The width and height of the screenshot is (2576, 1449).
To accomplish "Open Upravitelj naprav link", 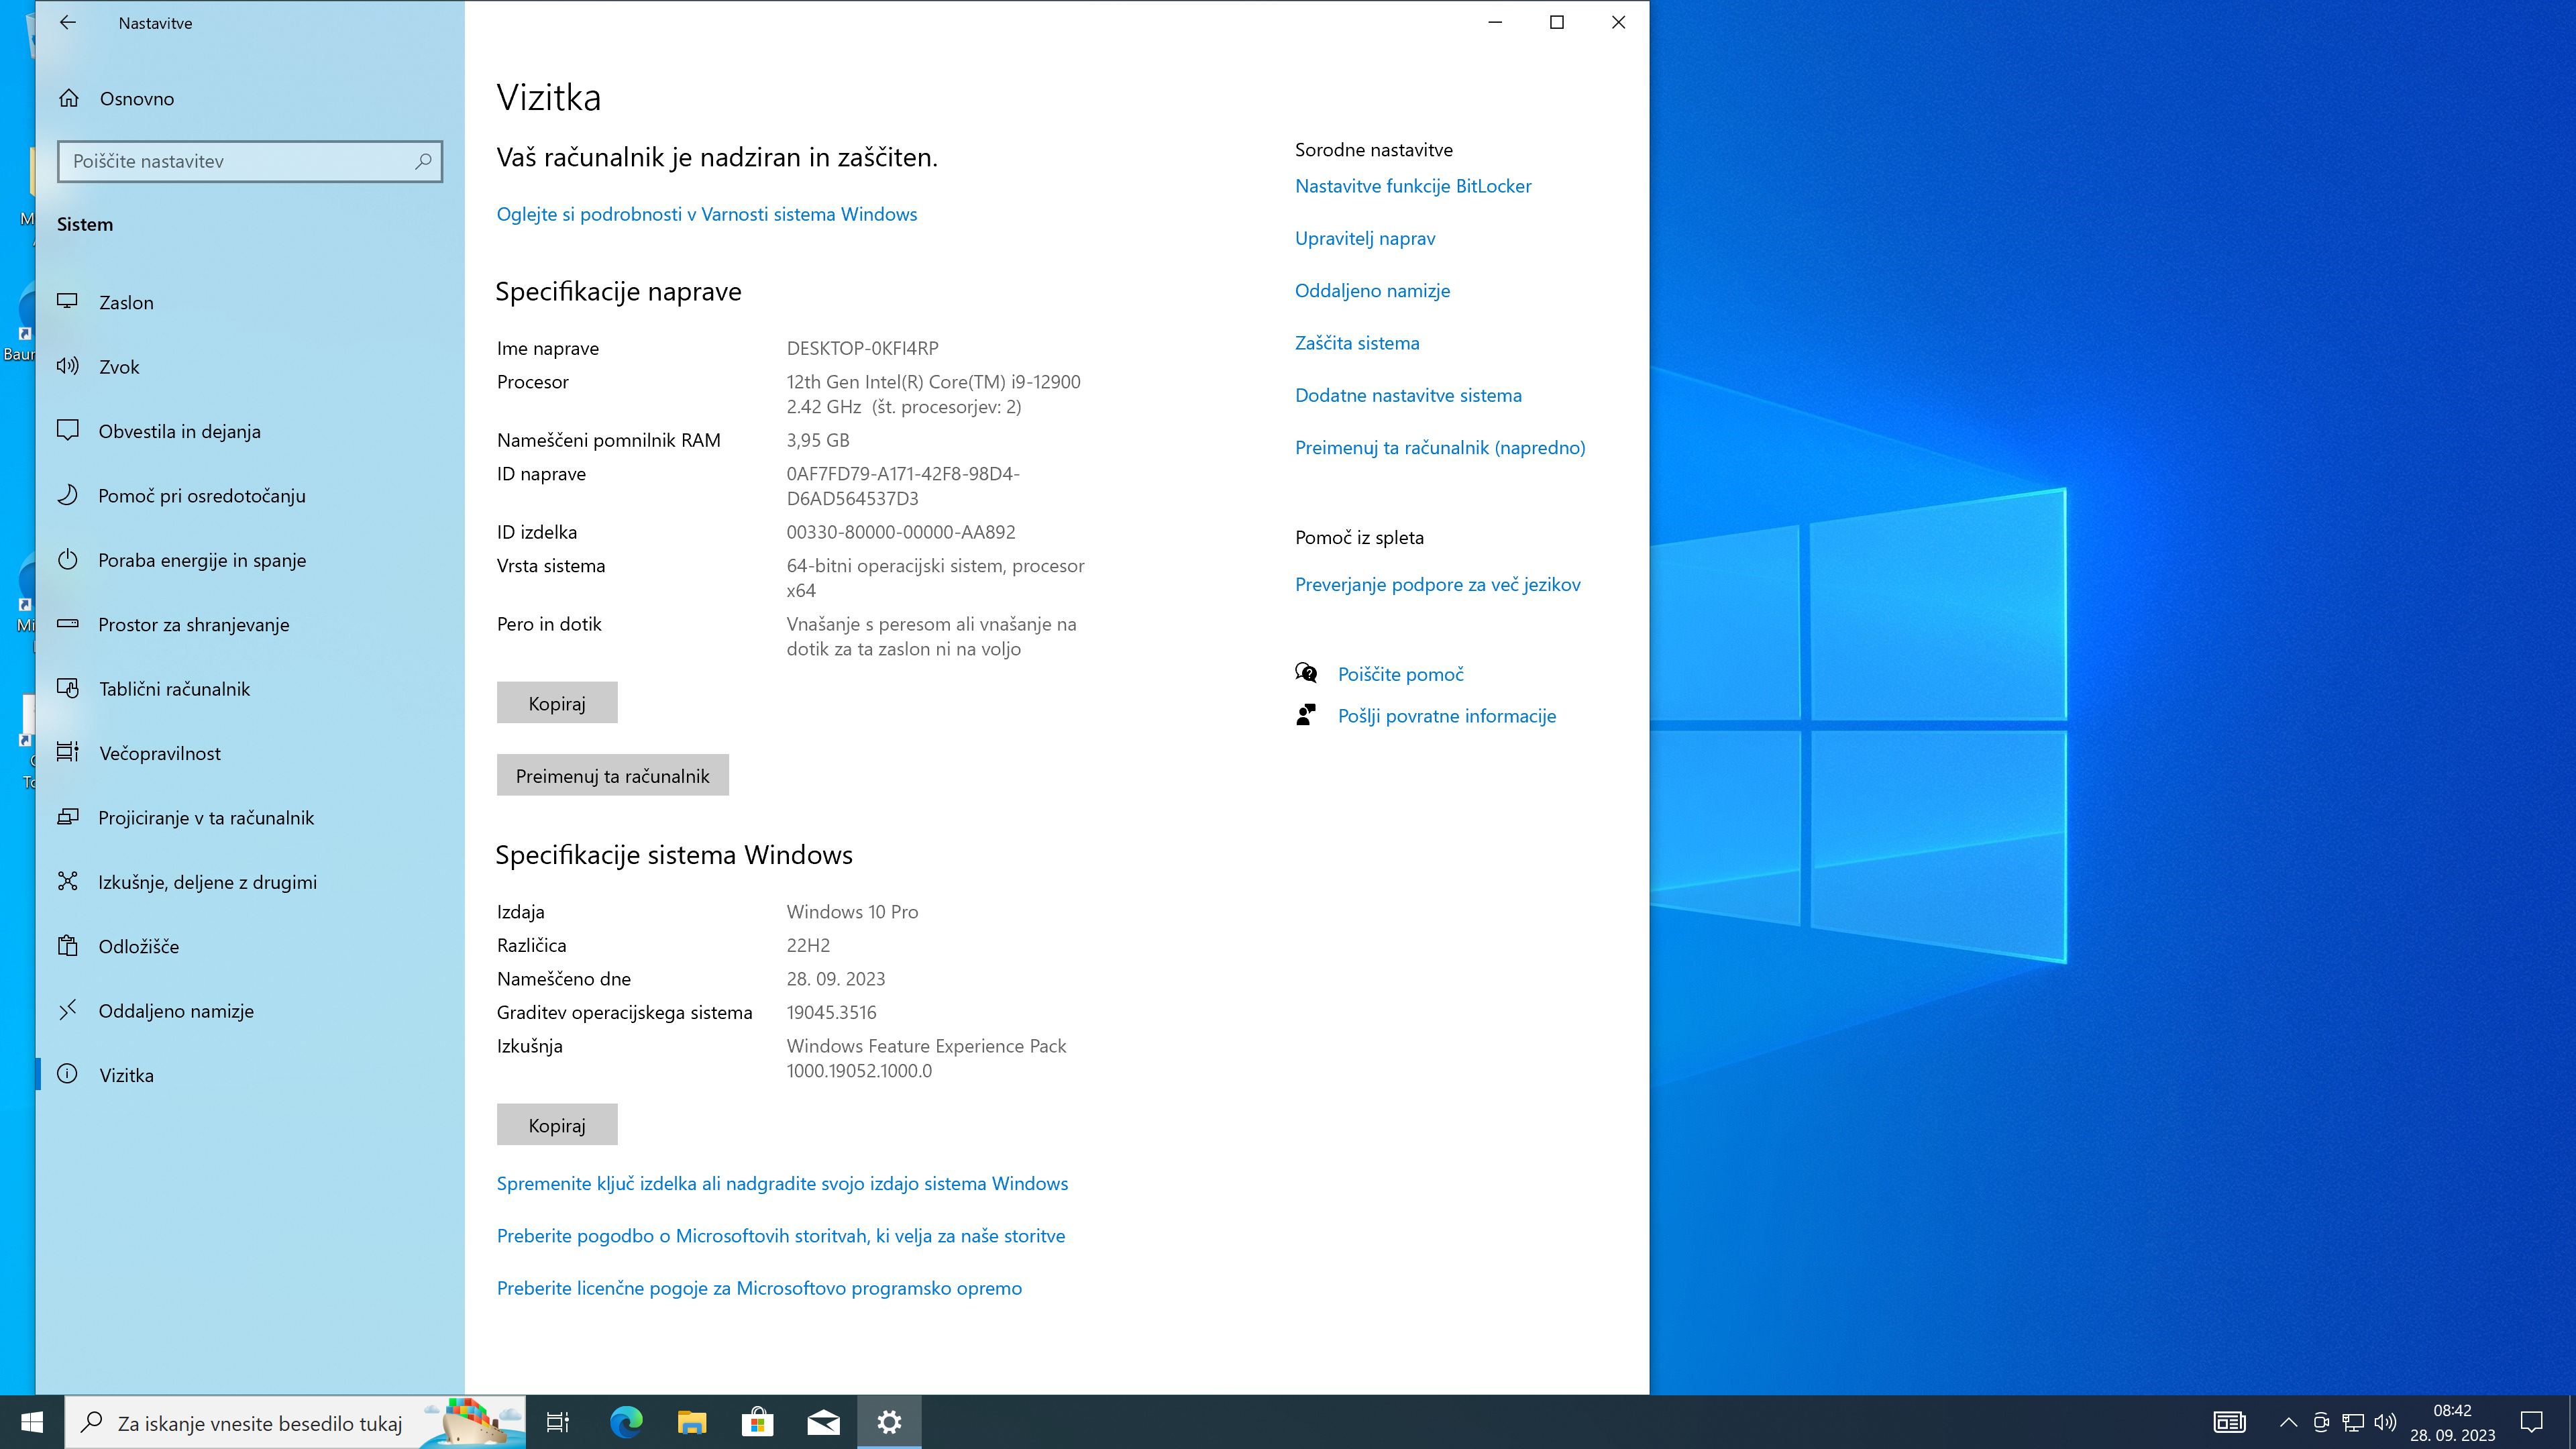I will pos(1365,238).
